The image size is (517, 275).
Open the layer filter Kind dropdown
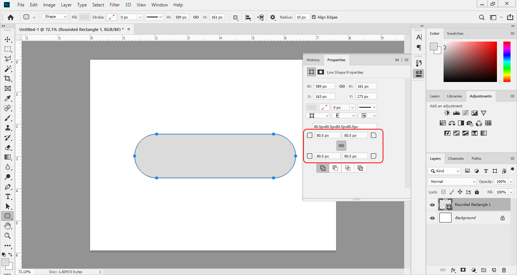[x=444, y=171]
